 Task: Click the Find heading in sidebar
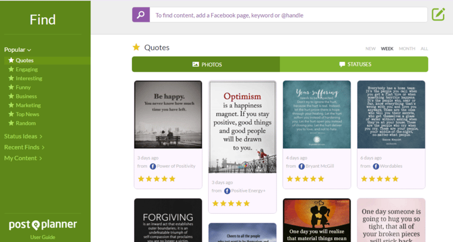(42, 20)
